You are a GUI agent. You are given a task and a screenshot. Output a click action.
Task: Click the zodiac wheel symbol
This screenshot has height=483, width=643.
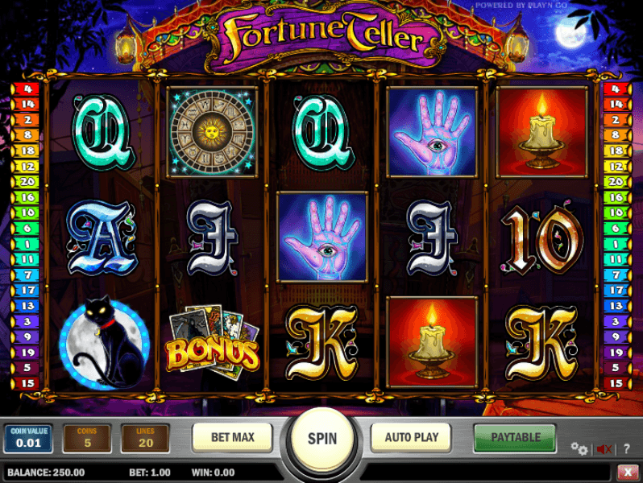pyautogui.click(x=212, y=132)
